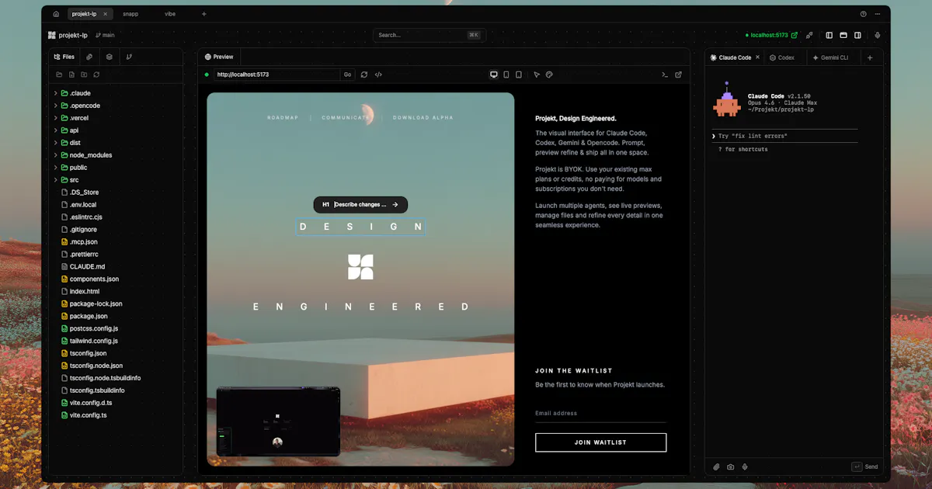The width and height of the screenshot is (932, 489).
Task: Toggle the left sidebar panel layout
Action: click(829, 35)
